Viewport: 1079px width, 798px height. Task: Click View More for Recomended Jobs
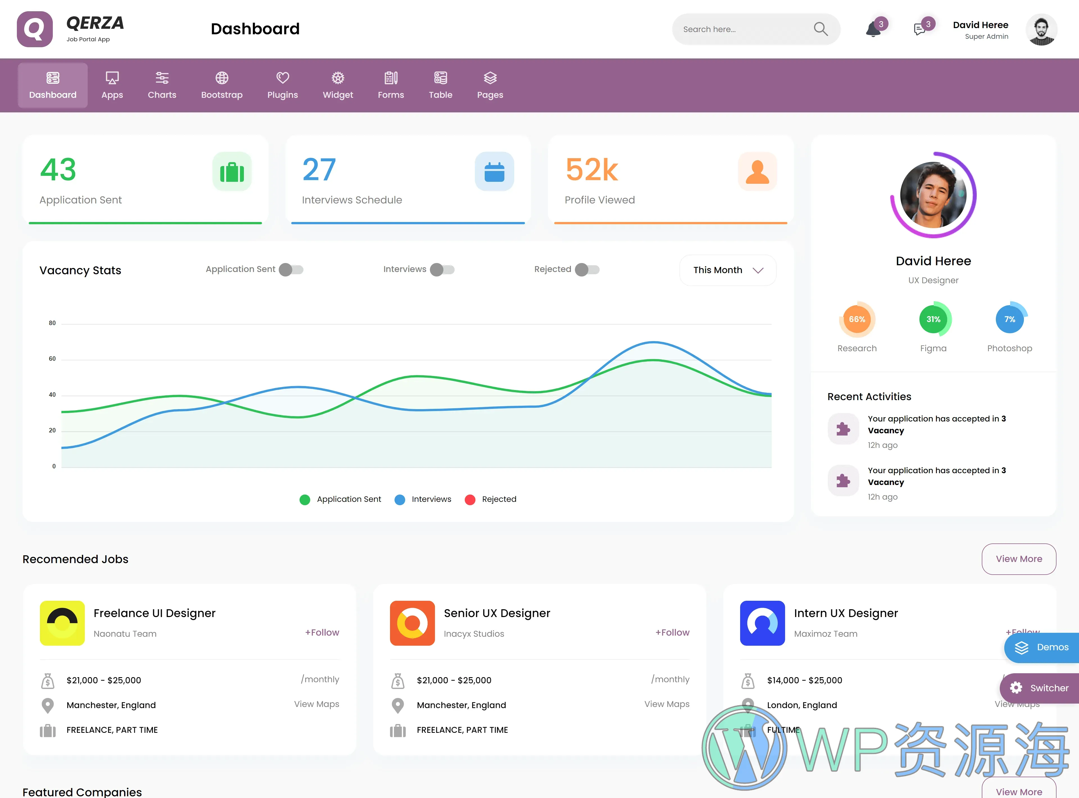(x=1019, y=559)
